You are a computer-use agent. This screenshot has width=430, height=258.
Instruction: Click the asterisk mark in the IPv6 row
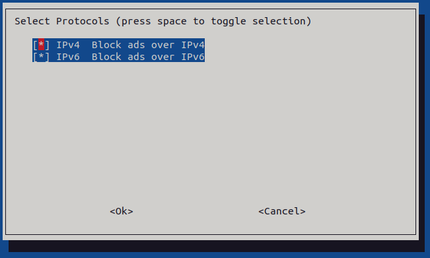(41, 57)
